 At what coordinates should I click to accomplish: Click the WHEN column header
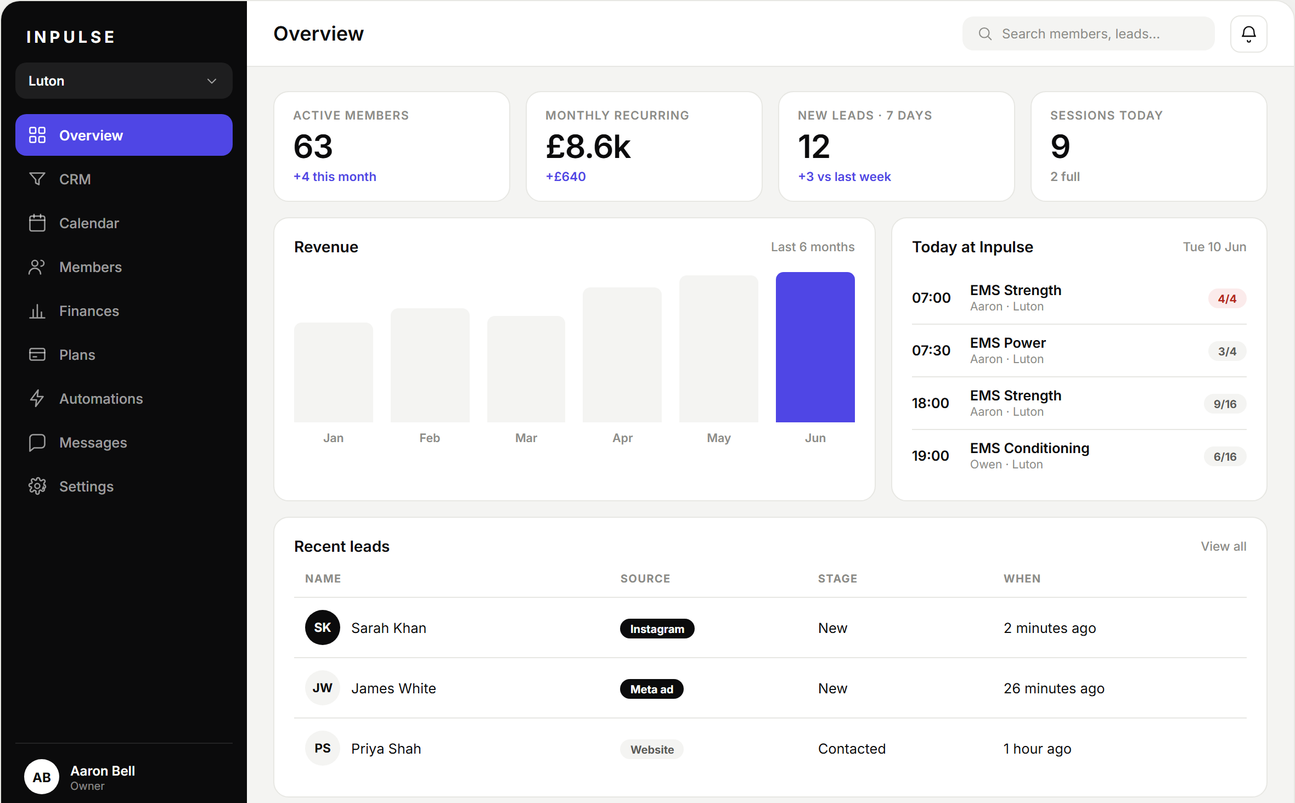[x=1022, y=579]
